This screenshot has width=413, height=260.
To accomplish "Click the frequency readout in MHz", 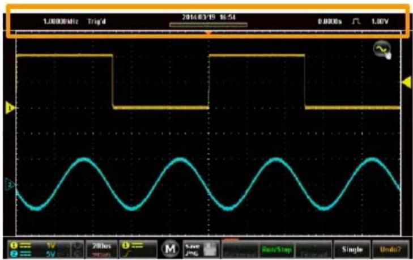I will [x=61, y=22].
